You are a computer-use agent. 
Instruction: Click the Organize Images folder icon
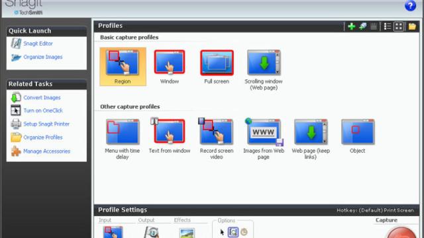tap(16, 58)
